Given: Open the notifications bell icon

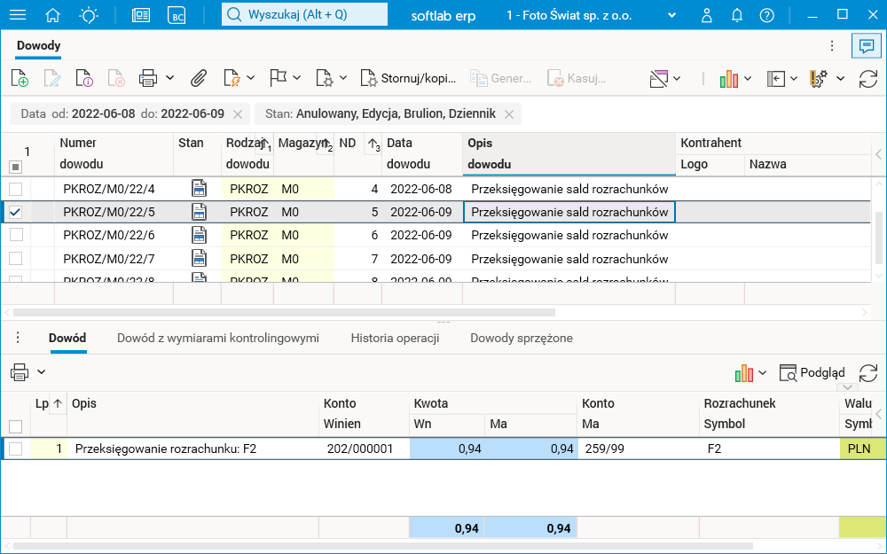Looking at the screenshot, I should 737,15.
